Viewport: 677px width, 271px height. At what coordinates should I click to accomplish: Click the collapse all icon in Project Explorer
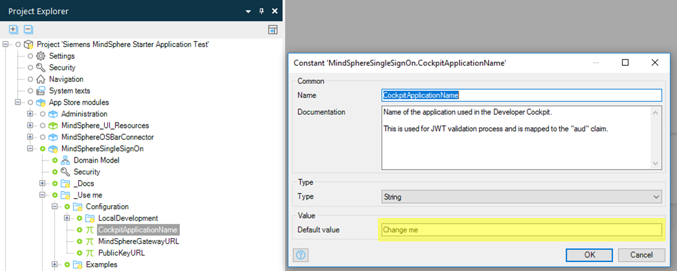(28, 30)
